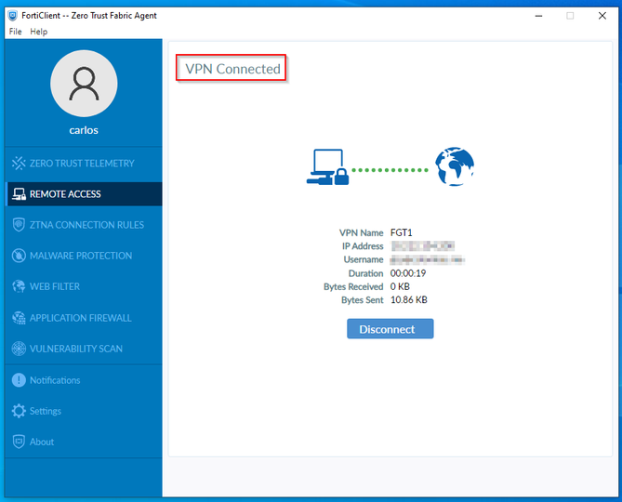Show Notifications page
This screenshot has width=622, height=502.
tap(55, 380)
